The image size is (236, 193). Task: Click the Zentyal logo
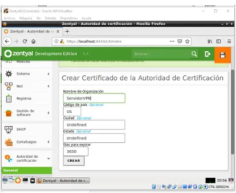point(19,54)
